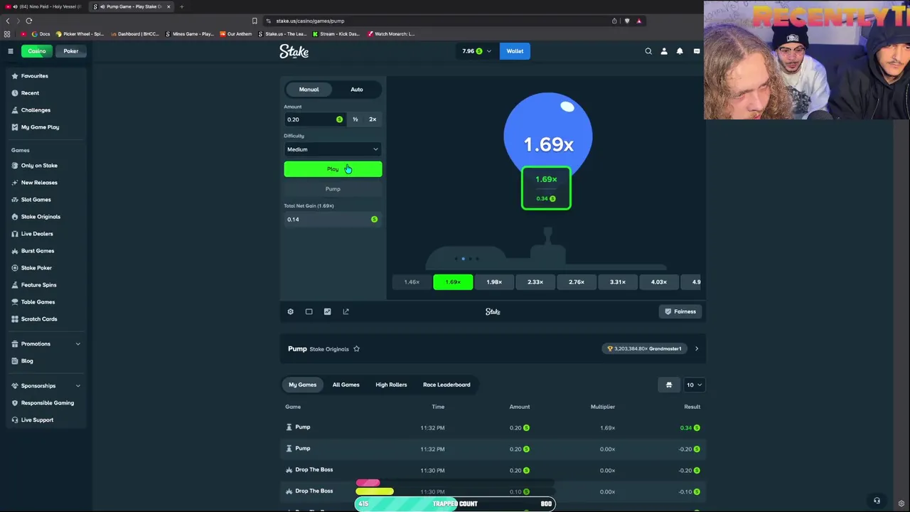
Task: Click the Total Net Gain field
Action: [x=333, y=219]
